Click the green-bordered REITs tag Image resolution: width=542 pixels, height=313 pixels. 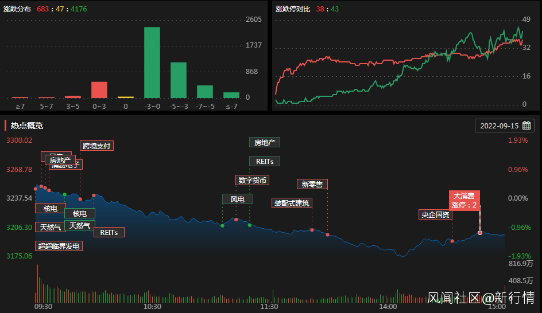pyautogui.click(x=265, y=161)
